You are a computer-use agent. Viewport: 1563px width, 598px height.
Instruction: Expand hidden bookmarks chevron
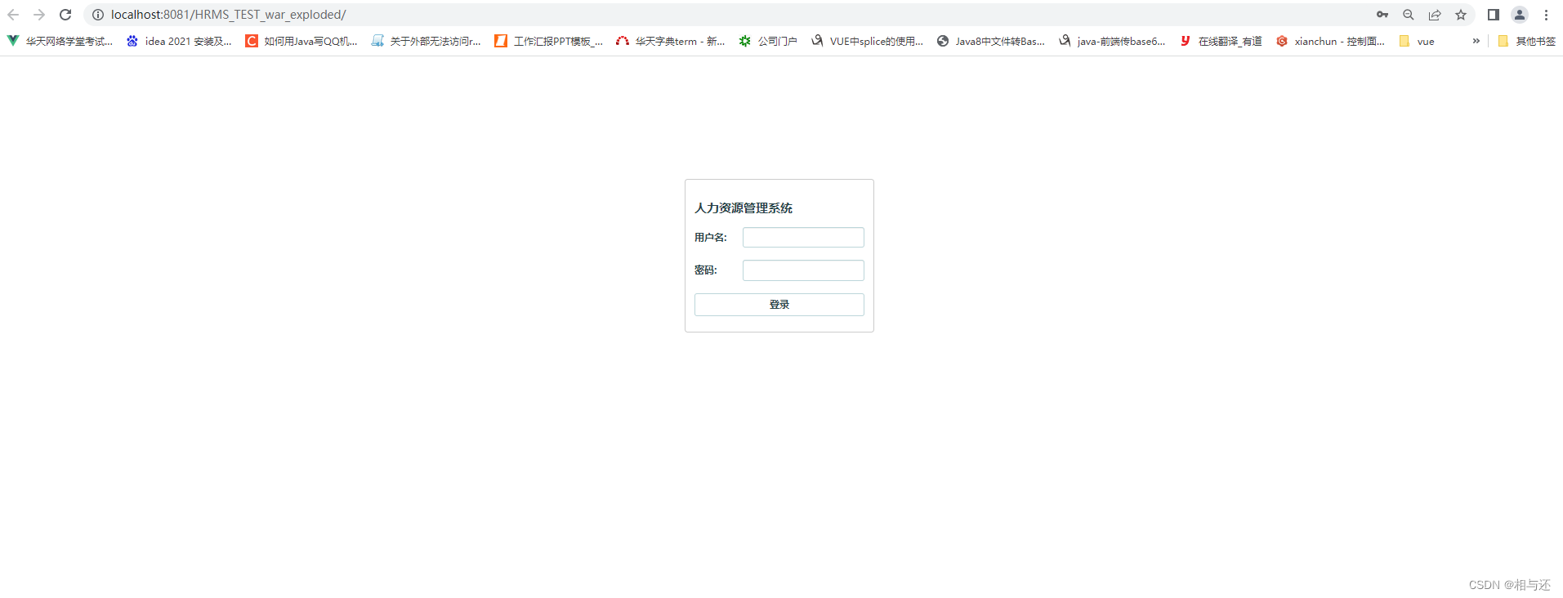(x=1476, y=41)
